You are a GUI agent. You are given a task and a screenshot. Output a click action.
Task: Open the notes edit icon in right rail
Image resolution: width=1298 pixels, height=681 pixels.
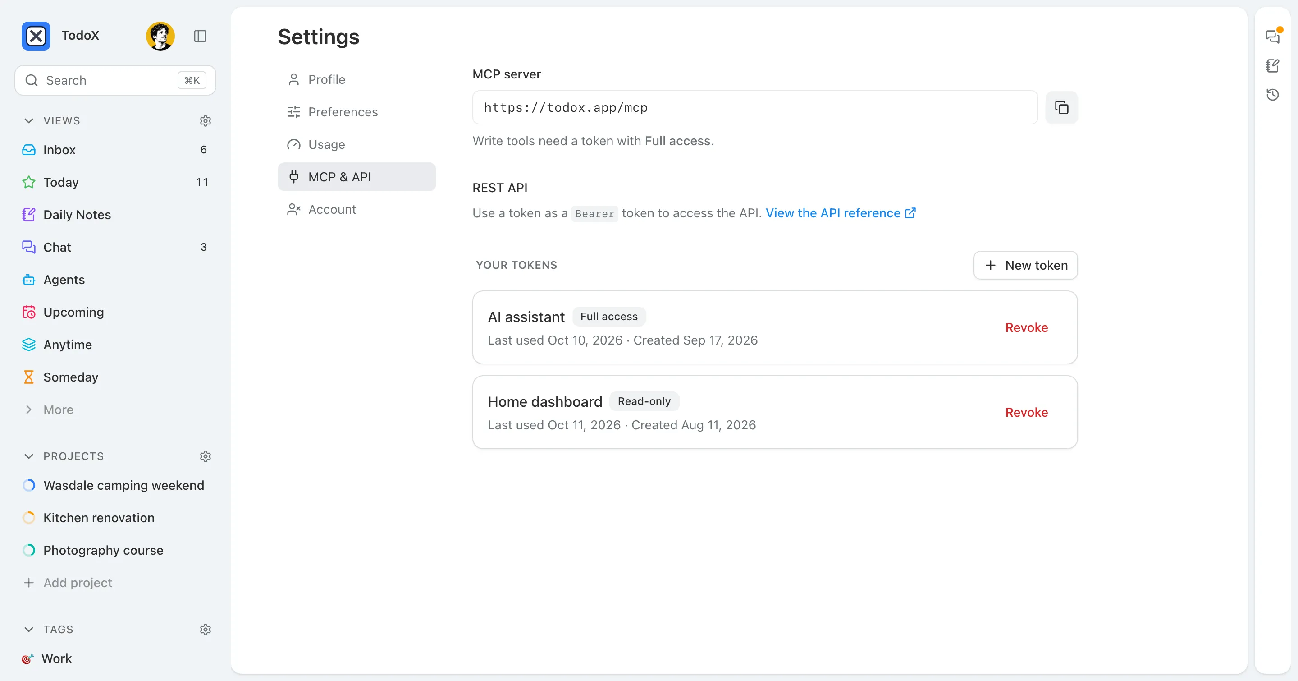point(1272,65)
